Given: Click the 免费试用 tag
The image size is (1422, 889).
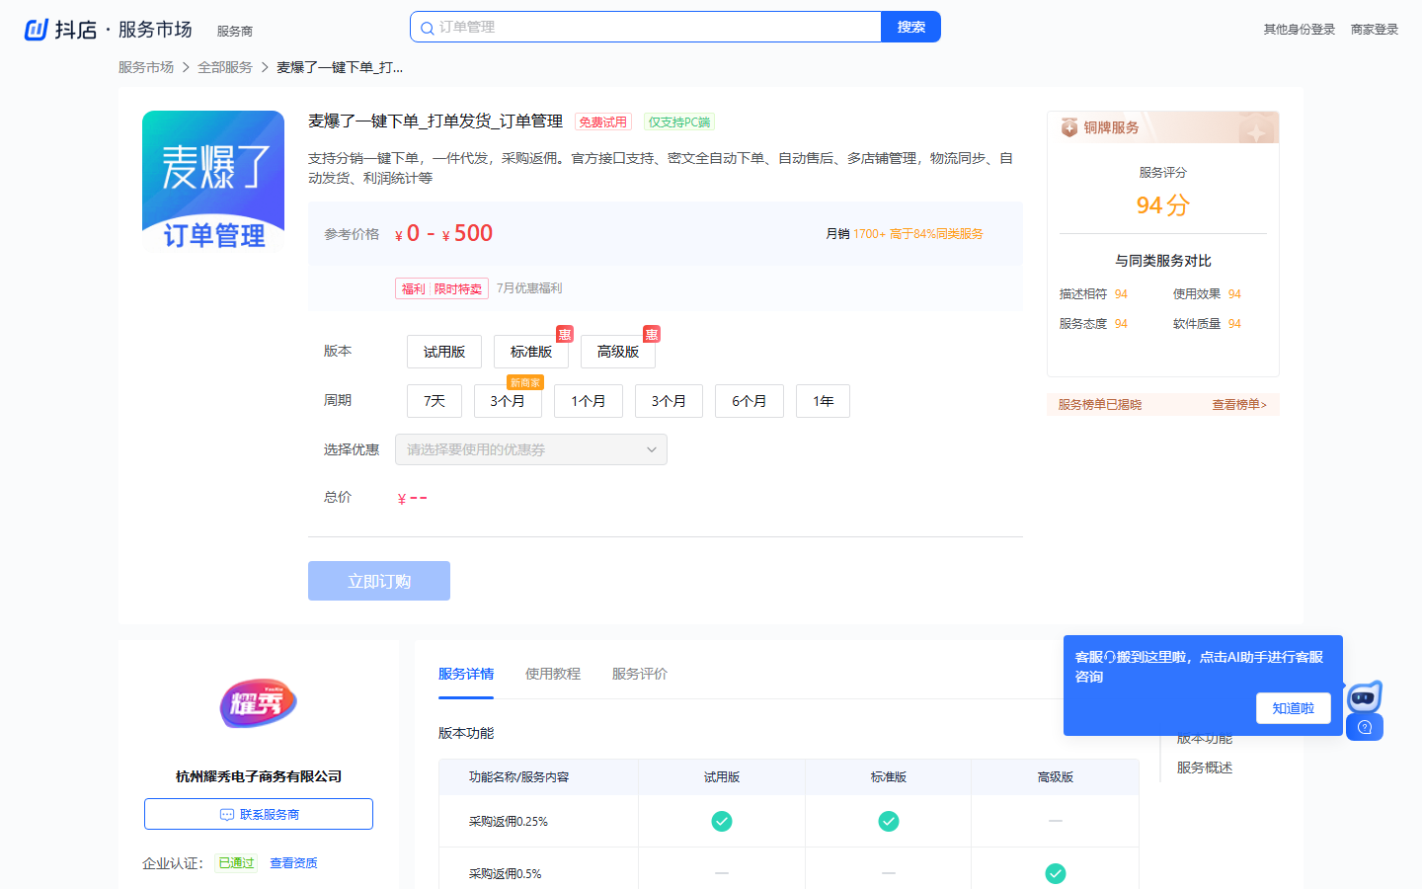Looking at the screenshot, I should pos(602,122).
